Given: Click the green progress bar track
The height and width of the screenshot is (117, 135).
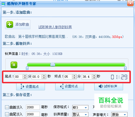Looking at the screenshot, I should click(x=76, y=65).
